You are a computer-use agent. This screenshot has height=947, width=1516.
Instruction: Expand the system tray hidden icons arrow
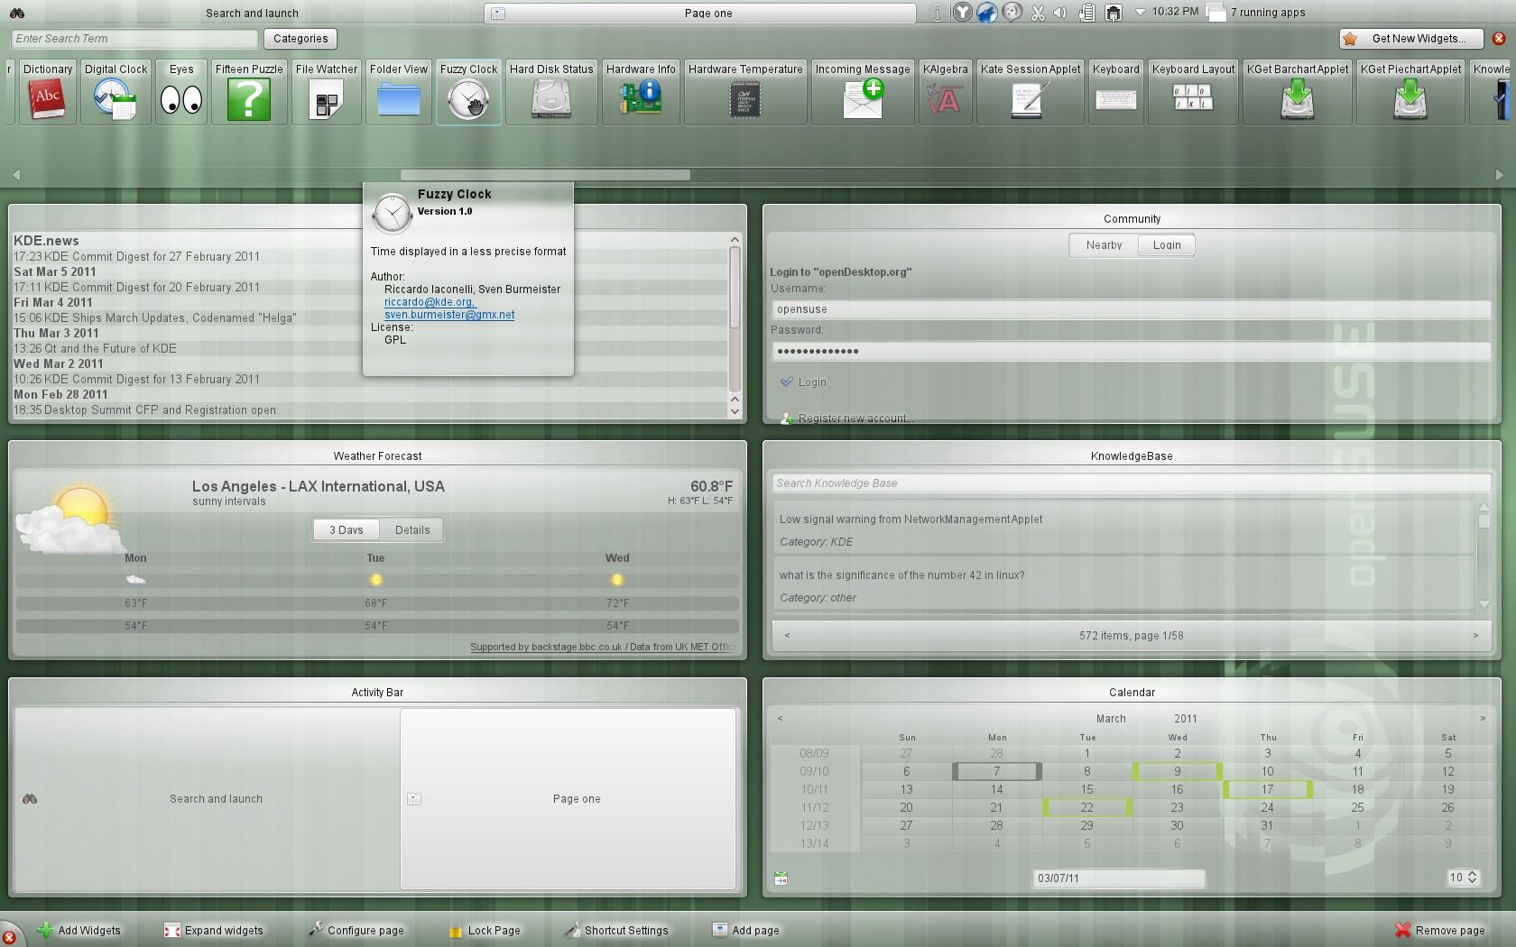point(1140,13)
